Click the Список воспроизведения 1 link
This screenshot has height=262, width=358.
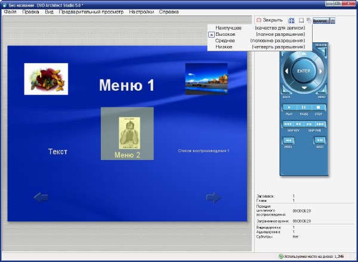(203, 151)
